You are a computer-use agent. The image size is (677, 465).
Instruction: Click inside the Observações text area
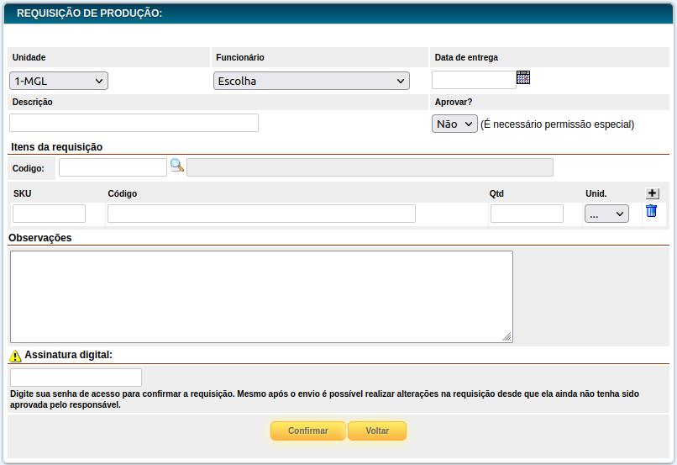(261, 296)
